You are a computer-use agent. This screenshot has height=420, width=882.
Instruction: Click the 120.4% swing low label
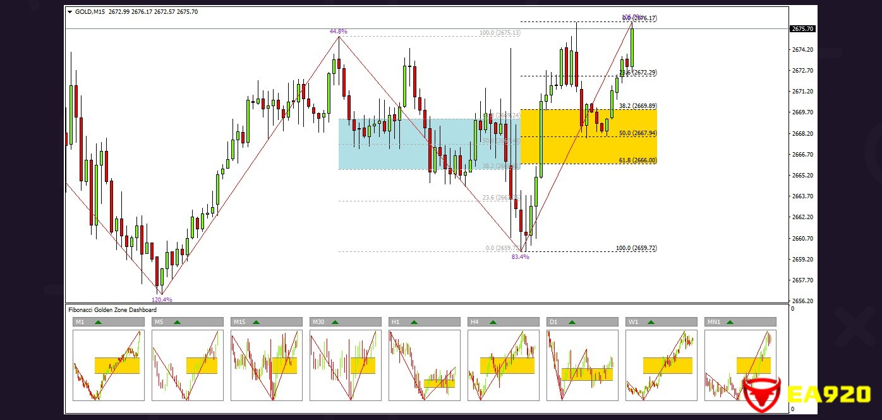[x=162, y=300]
